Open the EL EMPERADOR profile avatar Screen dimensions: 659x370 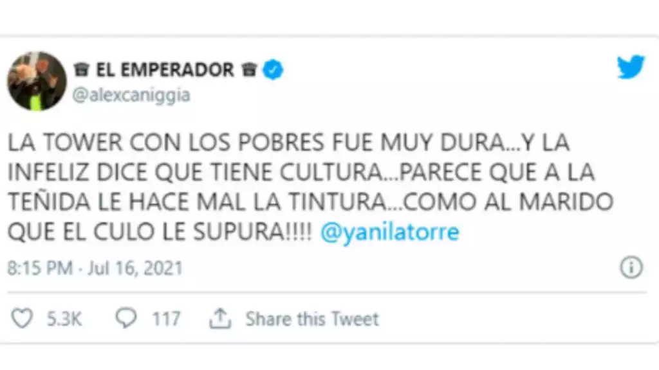tap(37, 81)
